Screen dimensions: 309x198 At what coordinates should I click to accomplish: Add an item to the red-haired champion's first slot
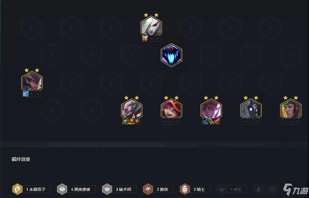click(x=165, y=121)
